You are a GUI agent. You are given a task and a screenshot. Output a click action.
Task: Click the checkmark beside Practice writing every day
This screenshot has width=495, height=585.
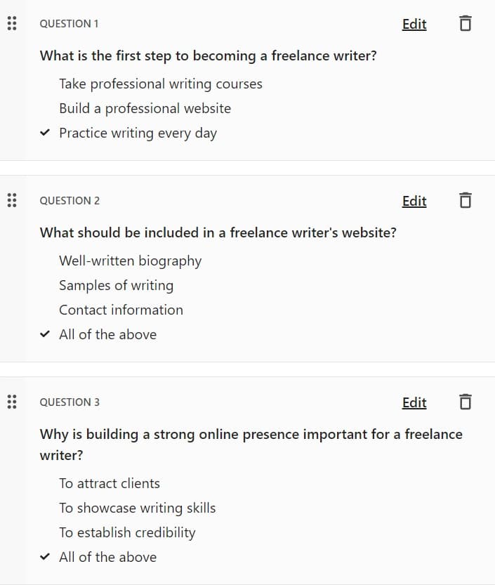[x=45, y=133]
